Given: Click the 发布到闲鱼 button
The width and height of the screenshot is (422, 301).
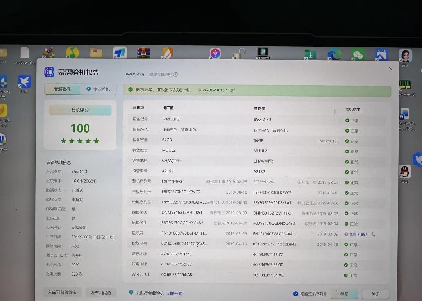Looking at the screenshot, I should pyautogui.click(x=101, y=293).
